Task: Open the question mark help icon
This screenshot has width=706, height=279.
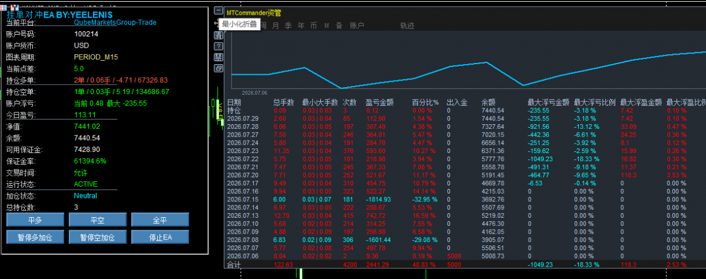Action: click(x=218, y=46)
